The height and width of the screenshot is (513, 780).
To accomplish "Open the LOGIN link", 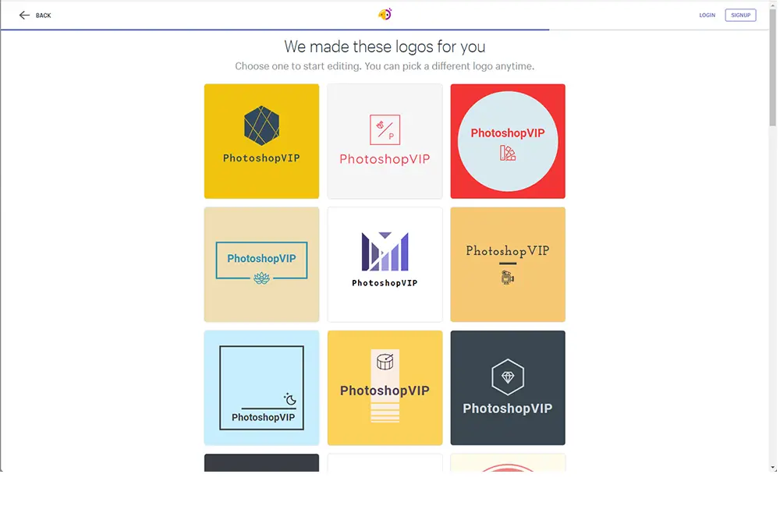I will [707, 16].
